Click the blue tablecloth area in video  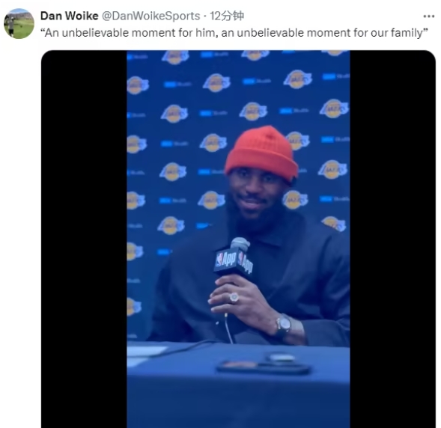(238, 394)
